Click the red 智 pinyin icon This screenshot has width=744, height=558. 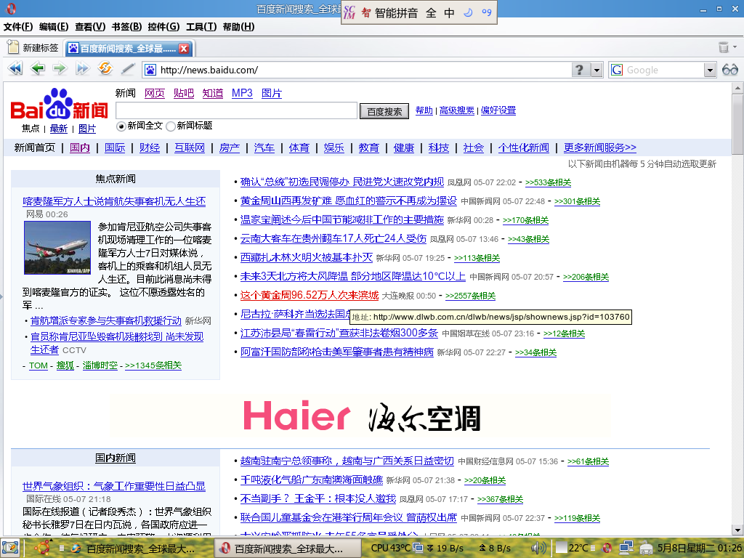[x=366, y=13]
